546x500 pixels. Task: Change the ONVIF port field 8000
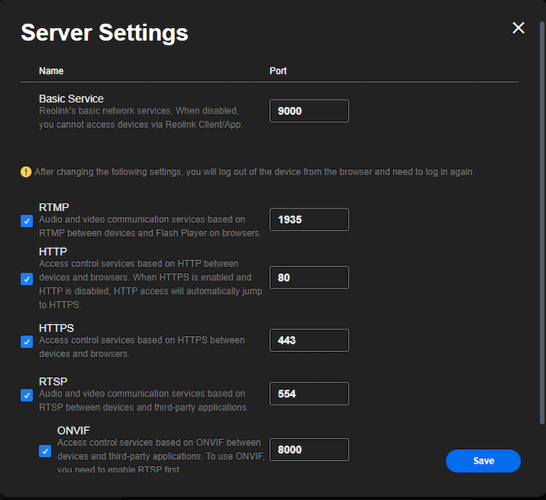click(x=309, y=449)
